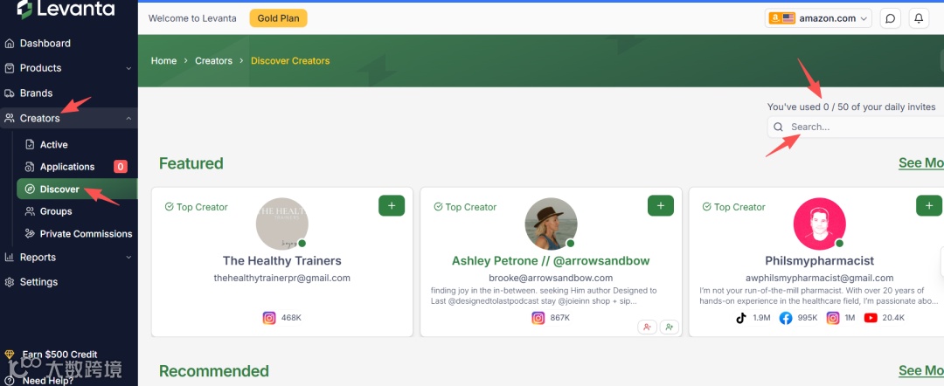
Task: Click the Reports bar chart icon
Action: [x=9, y=257]
